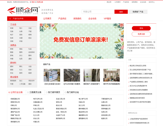
Task: Select 五金 under 工业品
Action: (30, 28)
